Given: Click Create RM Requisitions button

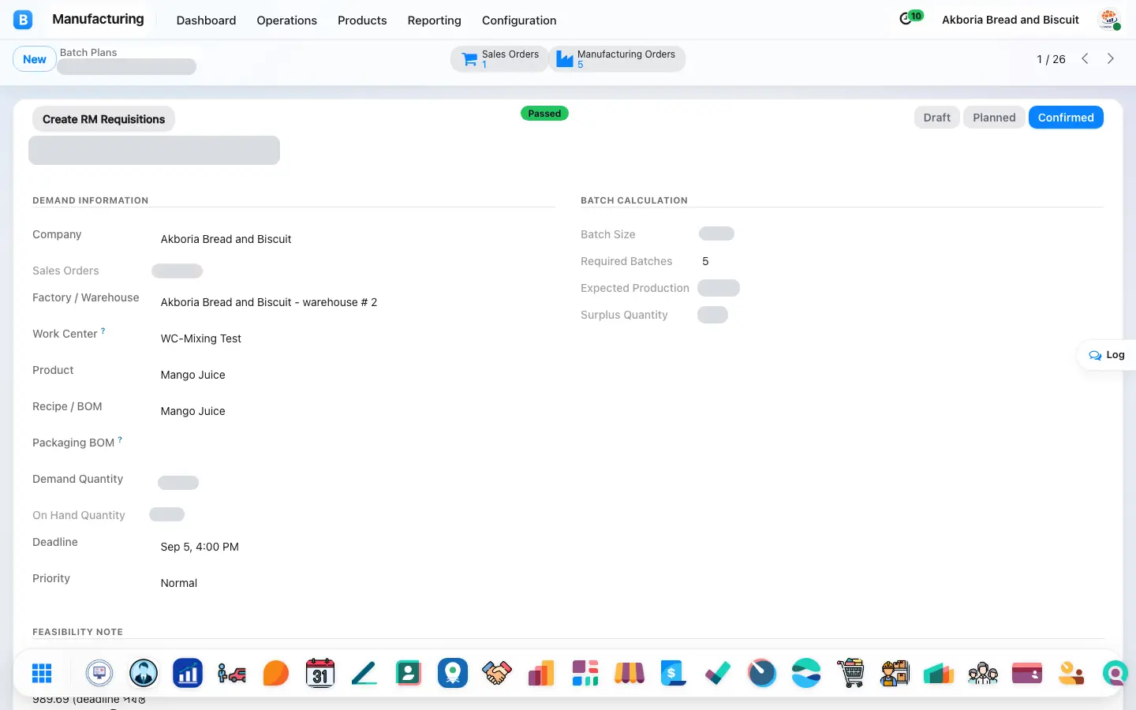Looking at the screenshot, I should click(103, 119).
